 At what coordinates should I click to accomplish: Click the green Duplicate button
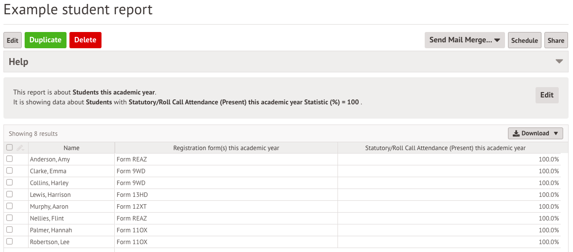click(45, 40)
